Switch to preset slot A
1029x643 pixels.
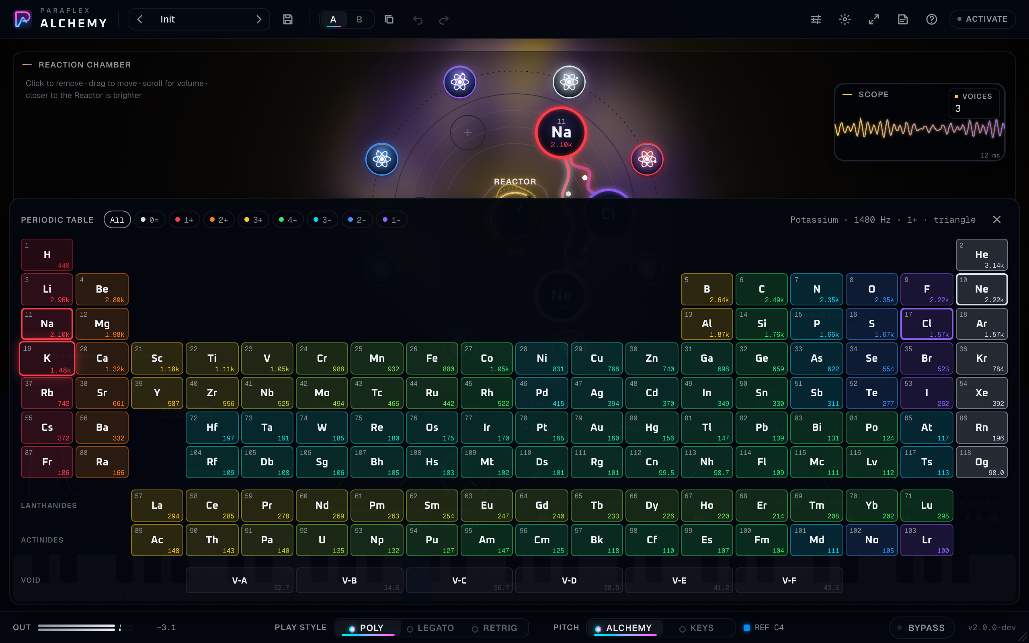coord(333,20)
